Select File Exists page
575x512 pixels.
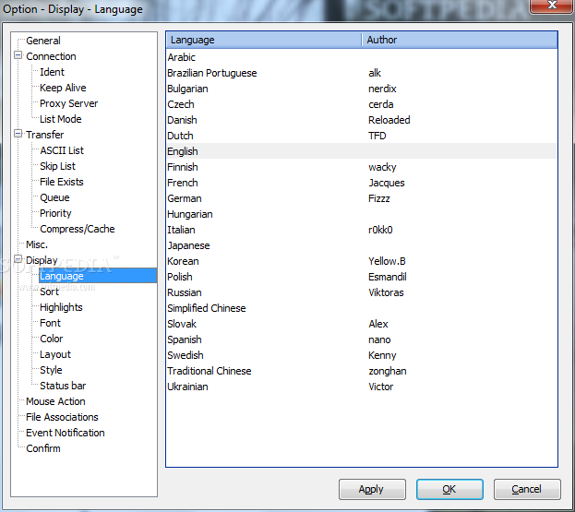coord(62,182)
